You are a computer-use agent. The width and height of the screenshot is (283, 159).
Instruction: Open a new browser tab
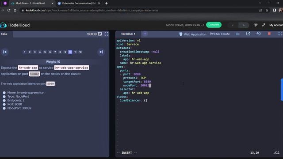[106, 3]
